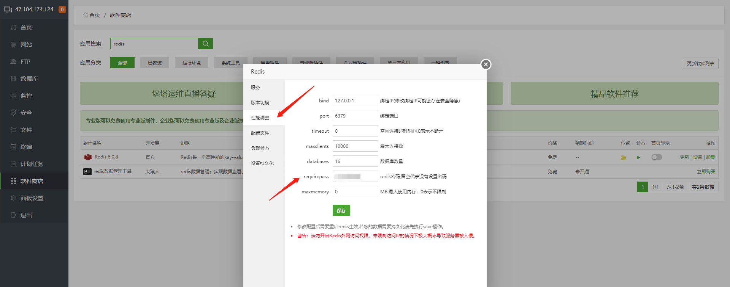
Task: Toggle the 首页显示 switch for Redis
Action: pos(657,157)
